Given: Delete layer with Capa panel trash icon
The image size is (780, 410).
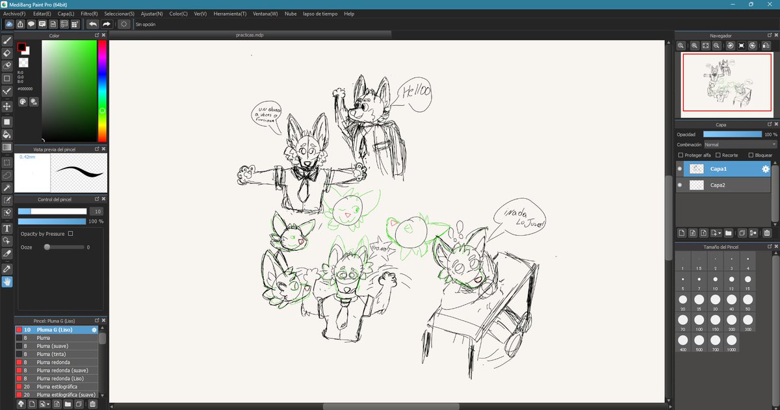Looking at the screenshot, I should pyautogui.click(x=767, y=233).
